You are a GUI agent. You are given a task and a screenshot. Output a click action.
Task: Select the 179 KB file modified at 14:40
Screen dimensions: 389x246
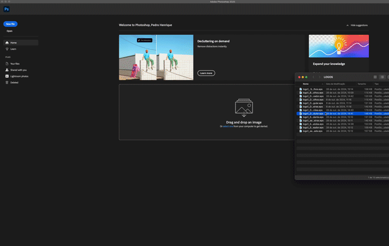[x=343, y=110]
